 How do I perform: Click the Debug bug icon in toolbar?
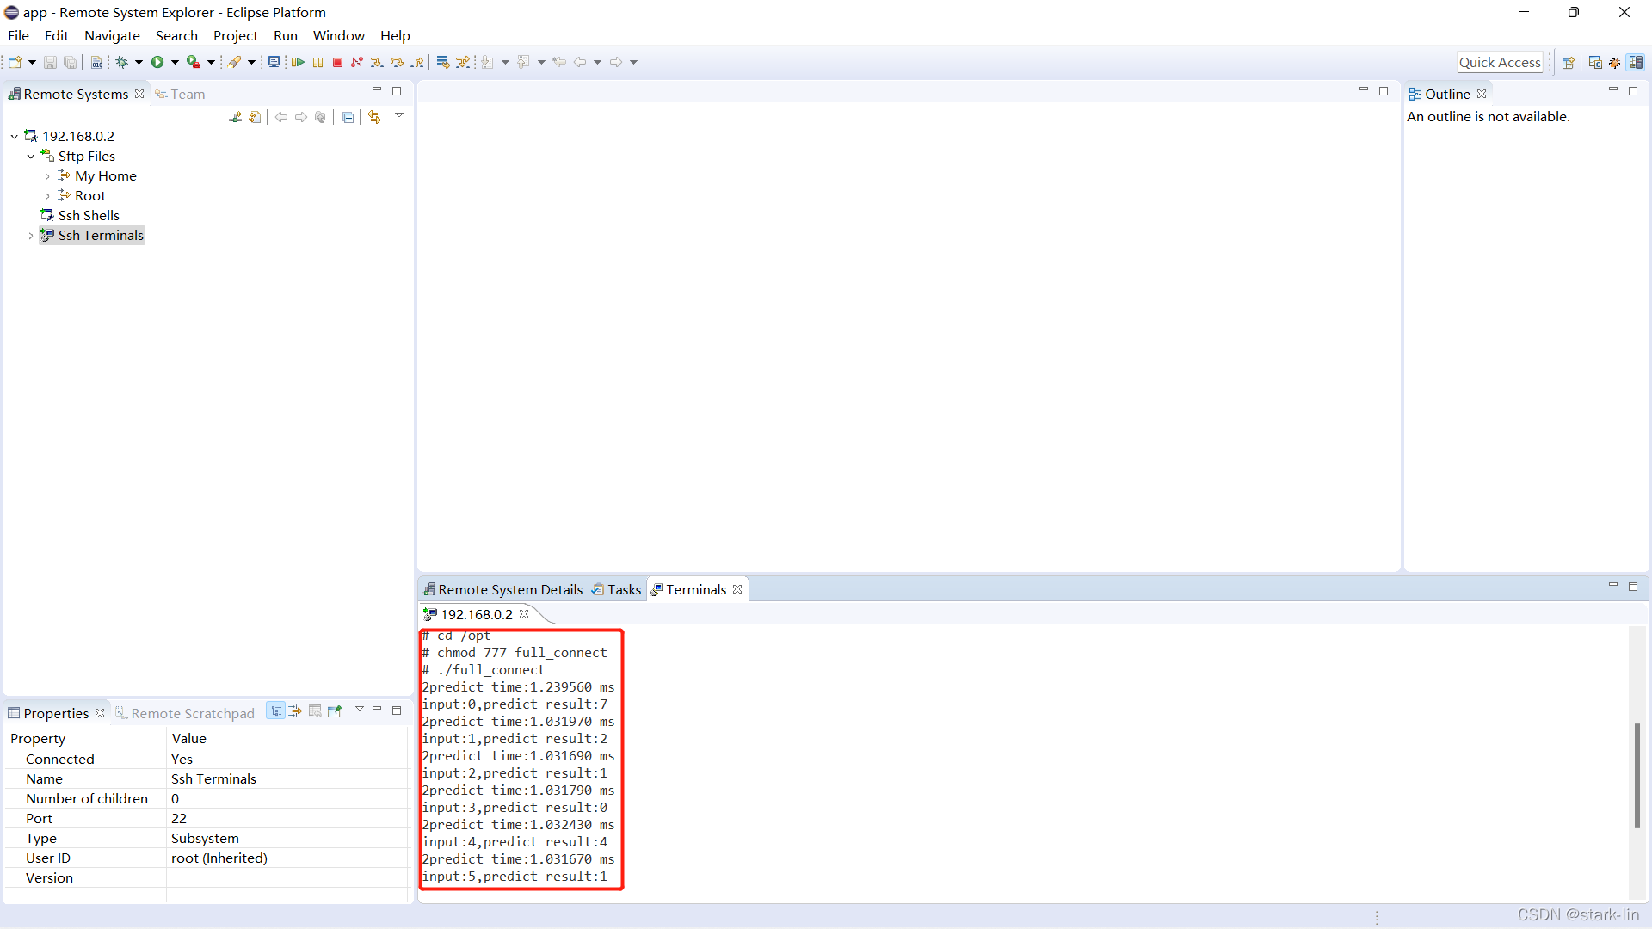[122, 62]
